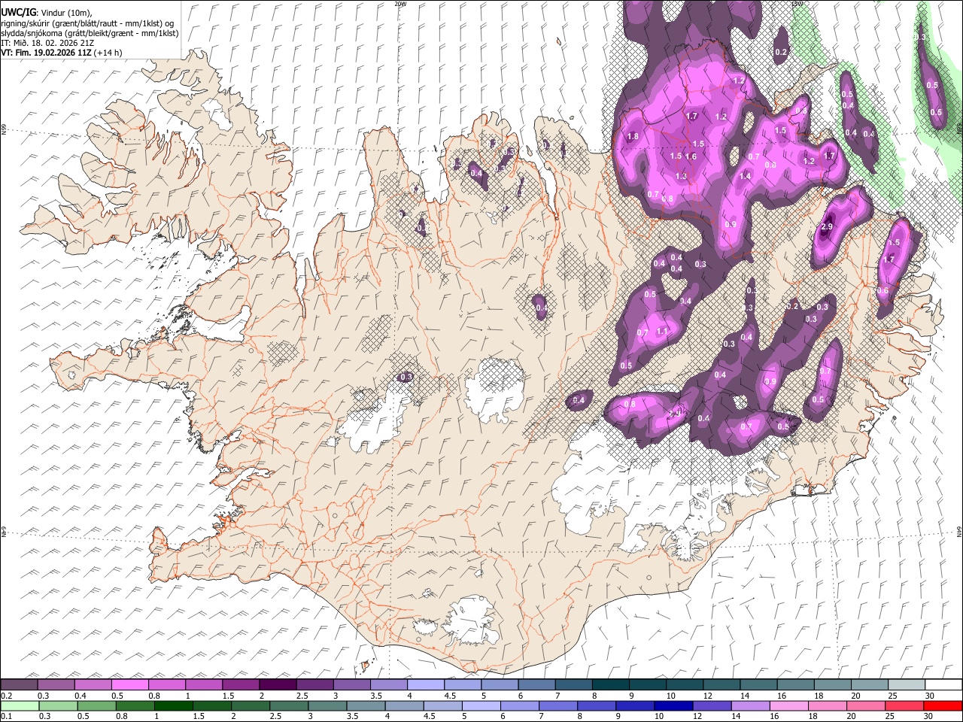Select the bright pink snow swatch between 0.5 and 0.8

coord(130,684)
